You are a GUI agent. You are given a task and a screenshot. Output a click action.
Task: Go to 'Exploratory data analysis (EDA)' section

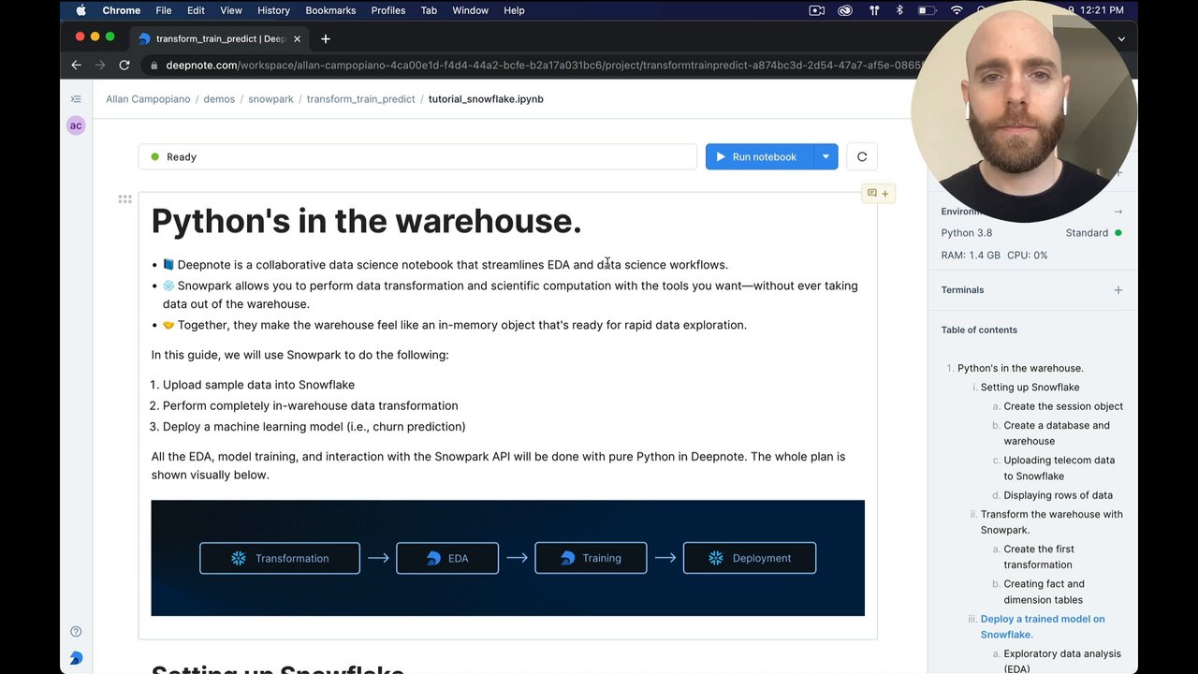[1062, 661]
